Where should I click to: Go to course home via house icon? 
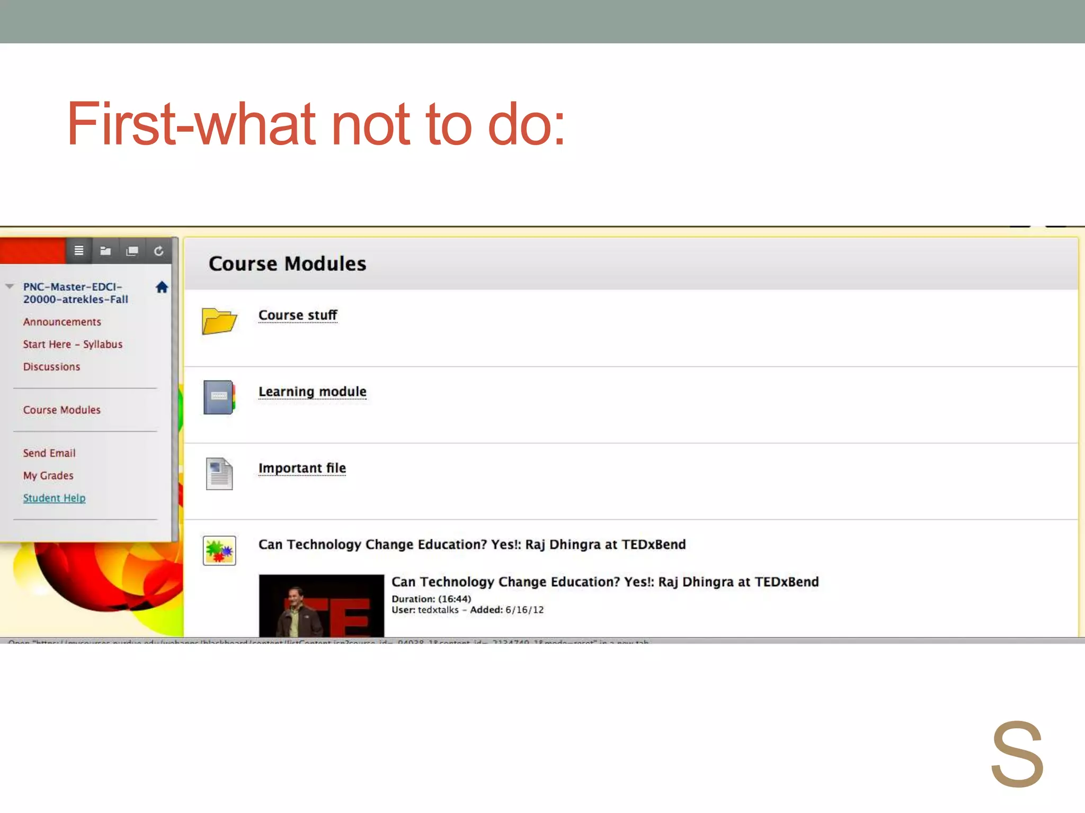click(x=162, y=287)
